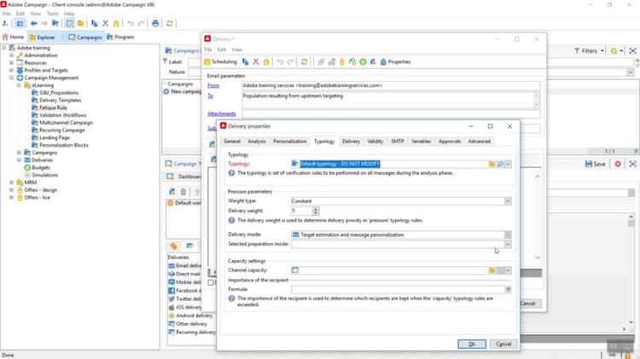Collapse the Campaign Management node

(x=11, y=78)
